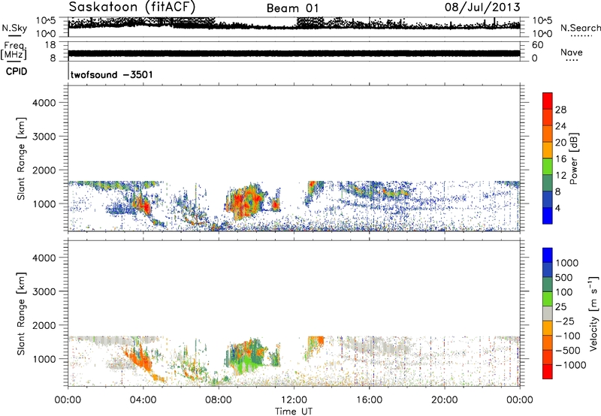The height and width of the screenshot is (416, 601).
Task: Click the "Slant Range [km]" label of power panel
Action: 21,158
